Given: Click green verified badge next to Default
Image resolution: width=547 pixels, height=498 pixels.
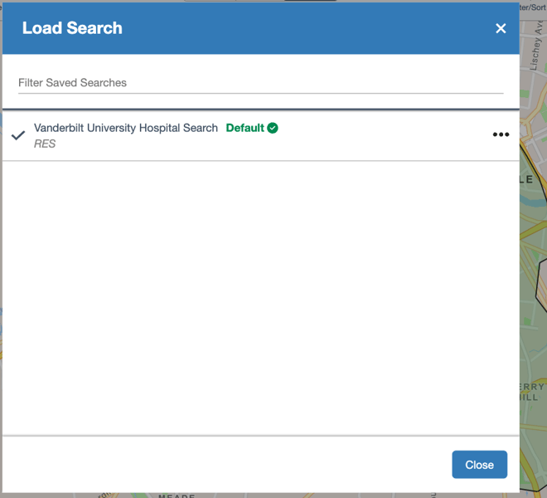Looking at the screenshot, I should [273, 128].
